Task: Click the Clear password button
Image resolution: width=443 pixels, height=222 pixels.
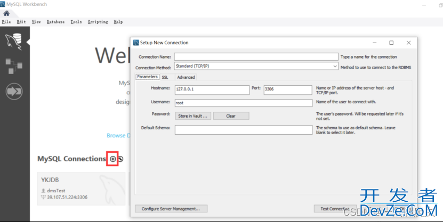Action: click(x=231, y=116)
